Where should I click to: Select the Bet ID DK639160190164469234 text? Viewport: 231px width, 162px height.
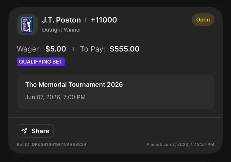tap(52, 144)
